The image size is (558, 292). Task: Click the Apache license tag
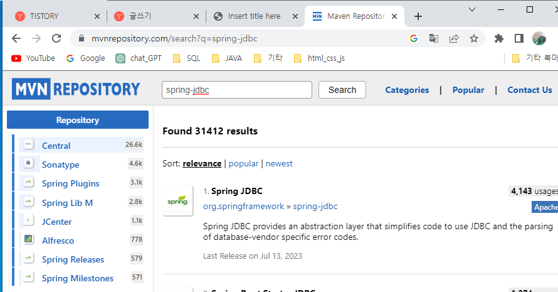(x=545, y=207)
